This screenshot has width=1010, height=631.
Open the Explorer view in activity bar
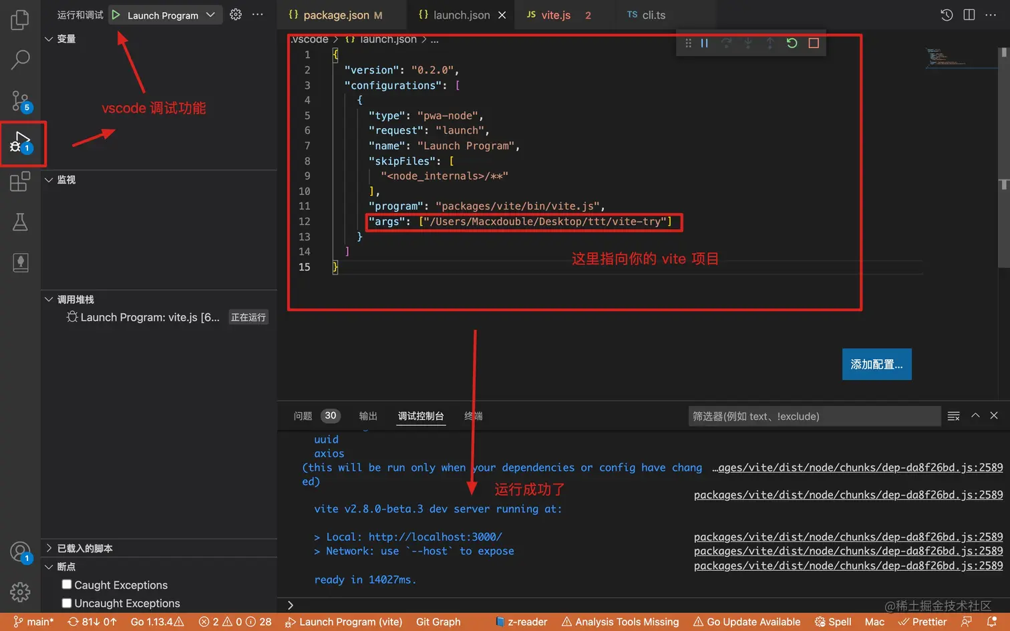tap(20, 19)
